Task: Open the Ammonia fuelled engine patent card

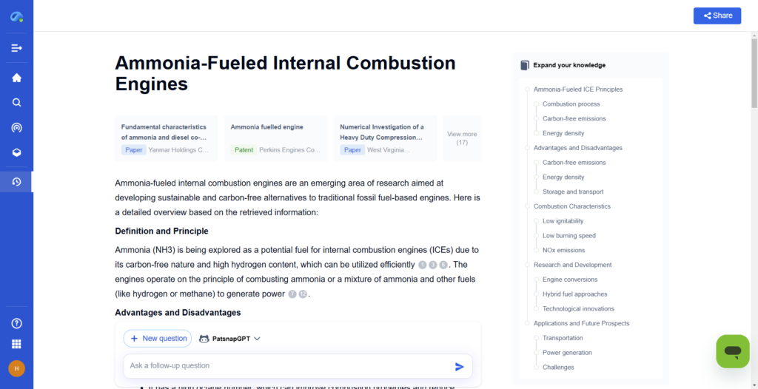Action: click(x=275, y=138)
